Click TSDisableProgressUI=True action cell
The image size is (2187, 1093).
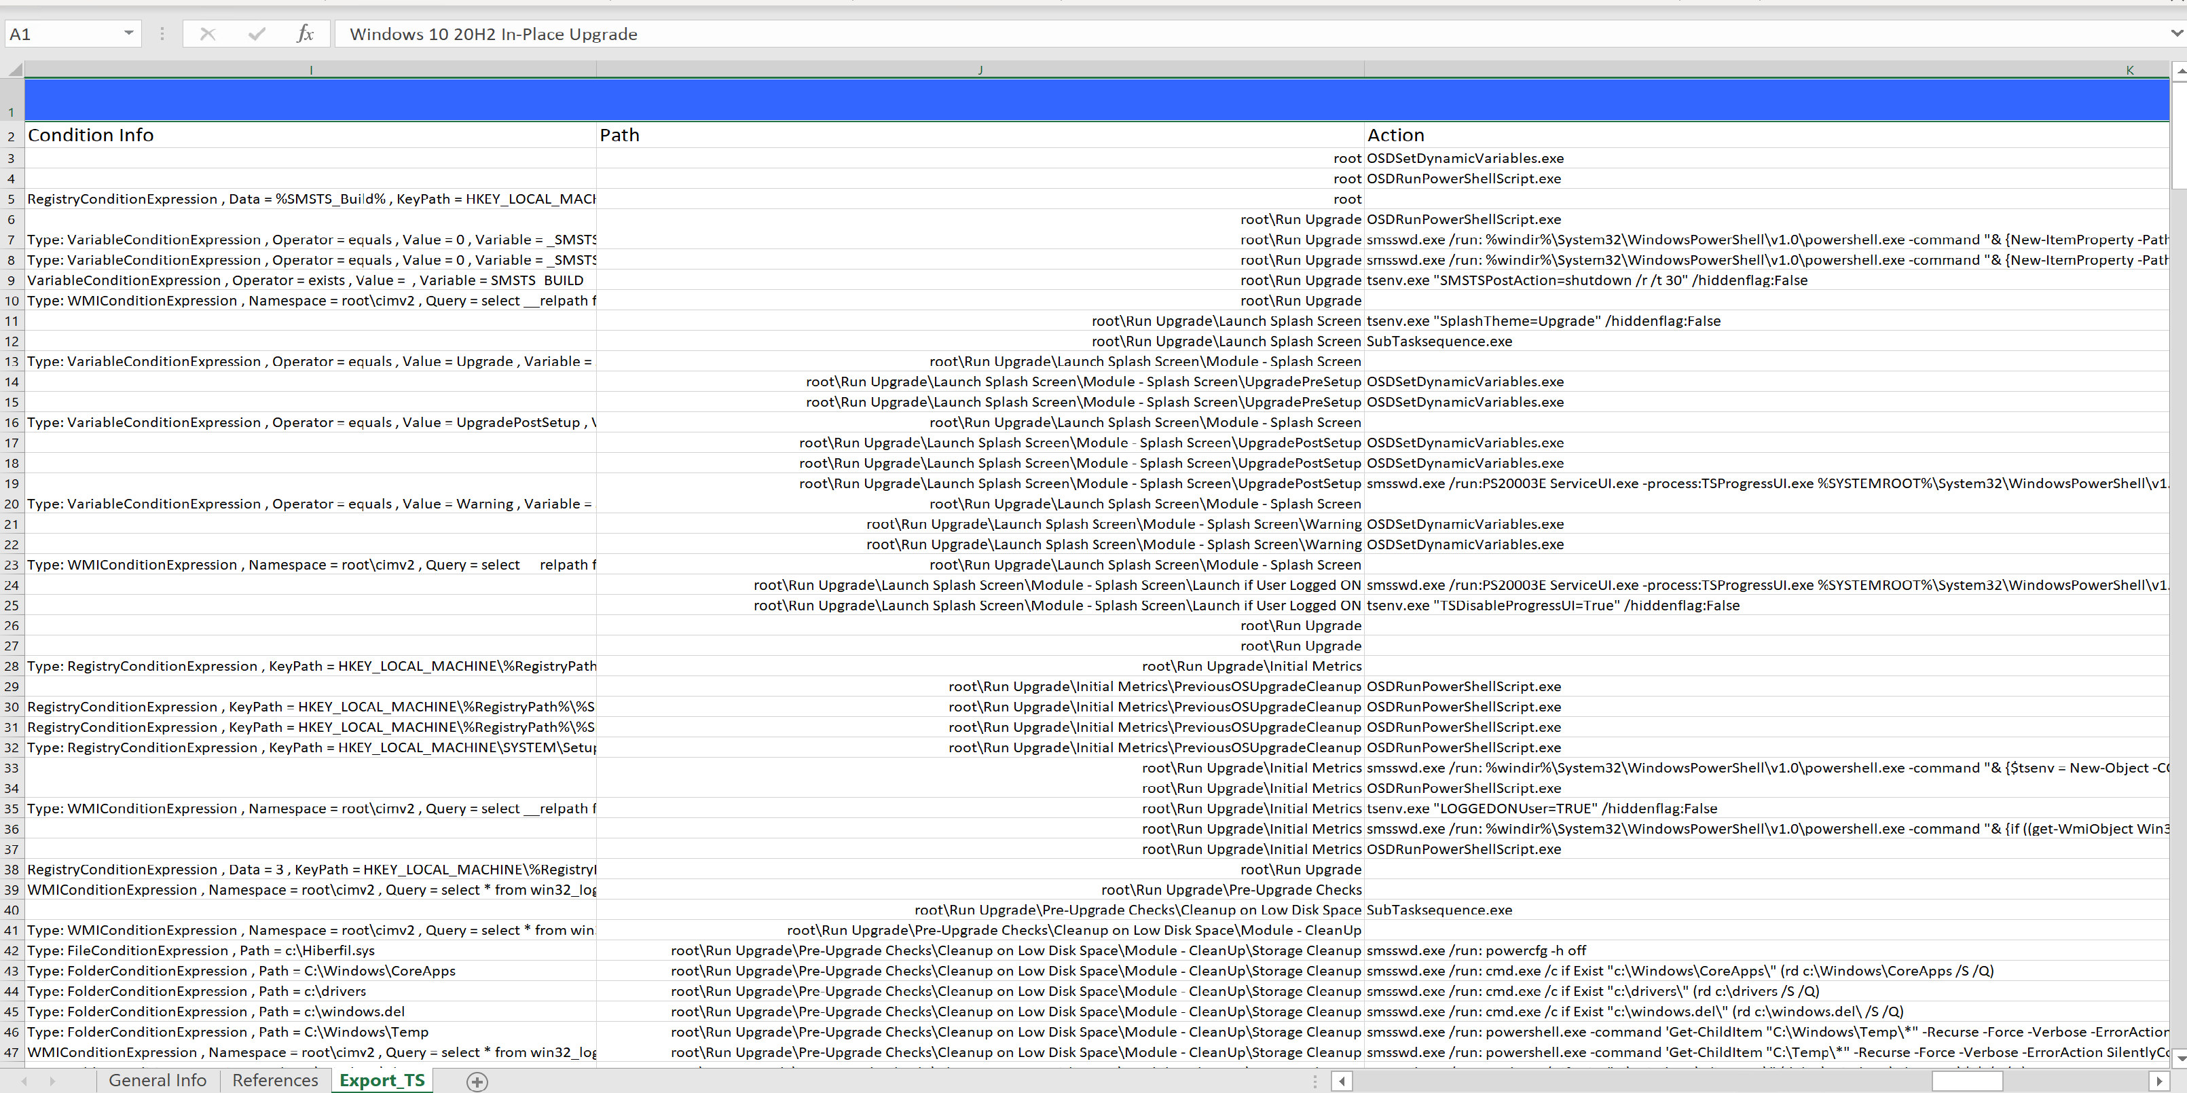pyautogui.click(x=1767, y=605)
